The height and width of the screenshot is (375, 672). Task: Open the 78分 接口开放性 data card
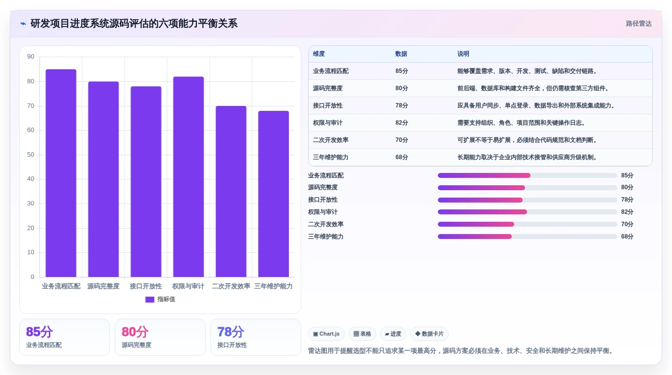pyautogui.click(x=256, y=338)
